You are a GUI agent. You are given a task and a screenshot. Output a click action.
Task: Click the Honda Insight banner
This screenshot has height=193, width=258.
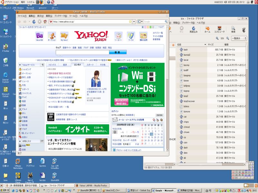77,129
